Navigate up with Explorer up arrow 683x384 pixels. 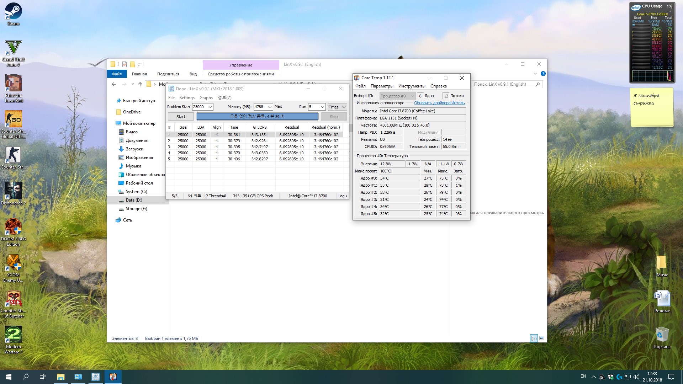tap(140, 84)
